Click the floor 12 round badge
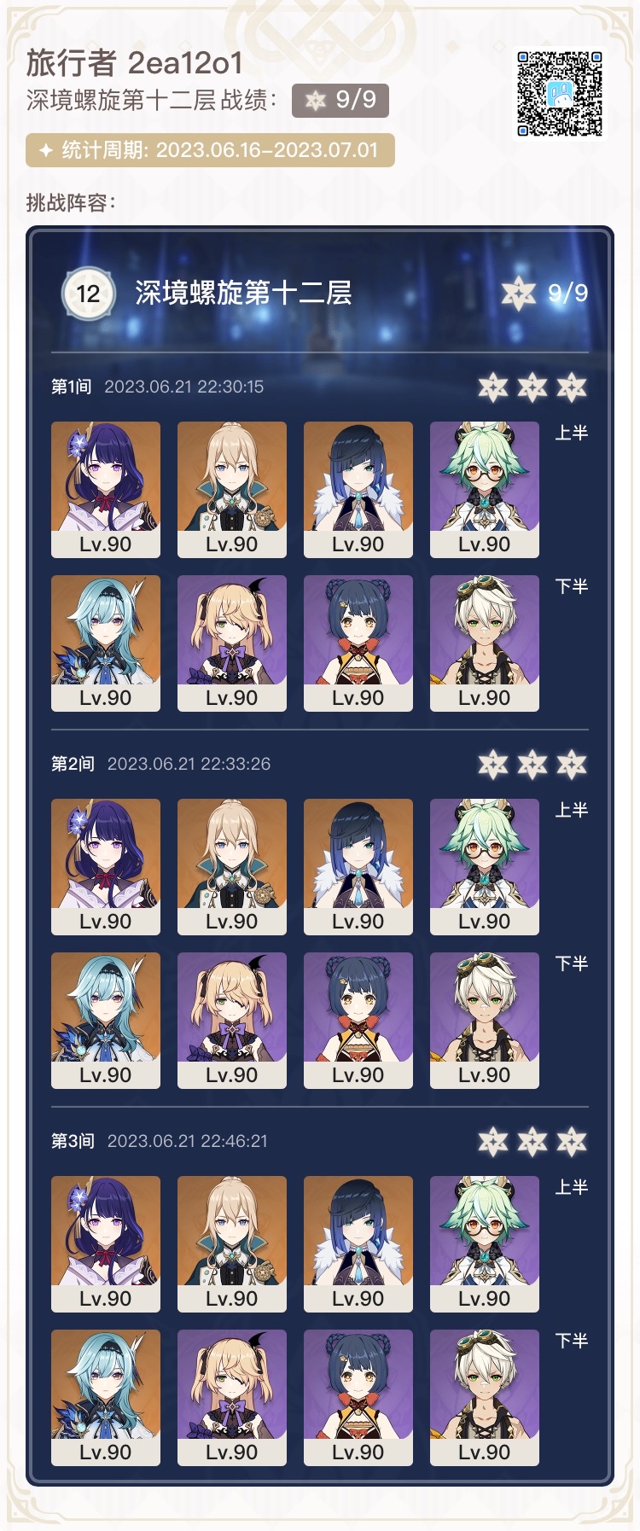 pyautogui.click(x=88, y=294)
